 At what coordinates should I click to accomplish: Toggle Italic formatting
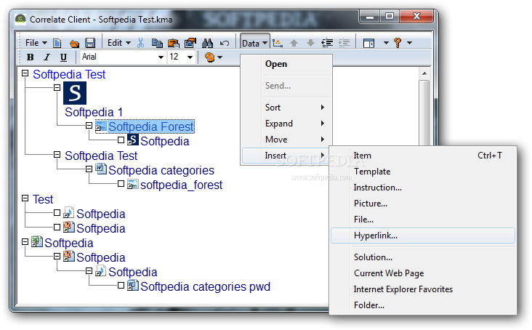[47, 57]
